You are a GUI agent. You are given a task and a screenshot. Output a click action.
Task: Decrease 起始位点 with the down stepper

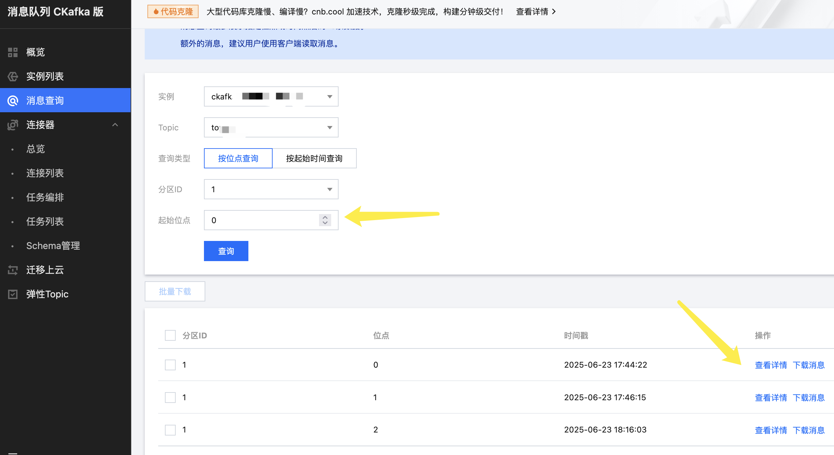tap(325, 223)
